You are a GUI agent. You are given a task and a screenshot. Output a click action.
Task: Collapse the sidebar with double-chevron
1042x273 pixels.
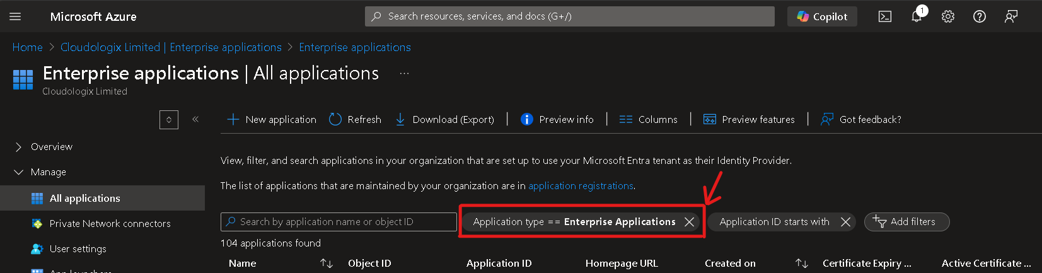195,119
